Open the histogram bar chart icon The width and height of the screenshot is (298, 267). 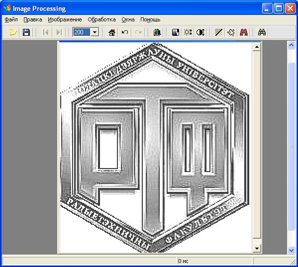click(x=157, y=32)
